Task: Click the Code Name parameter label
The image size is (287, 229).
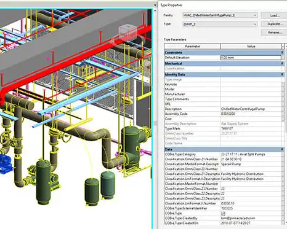Action: (x=174, y=143)
